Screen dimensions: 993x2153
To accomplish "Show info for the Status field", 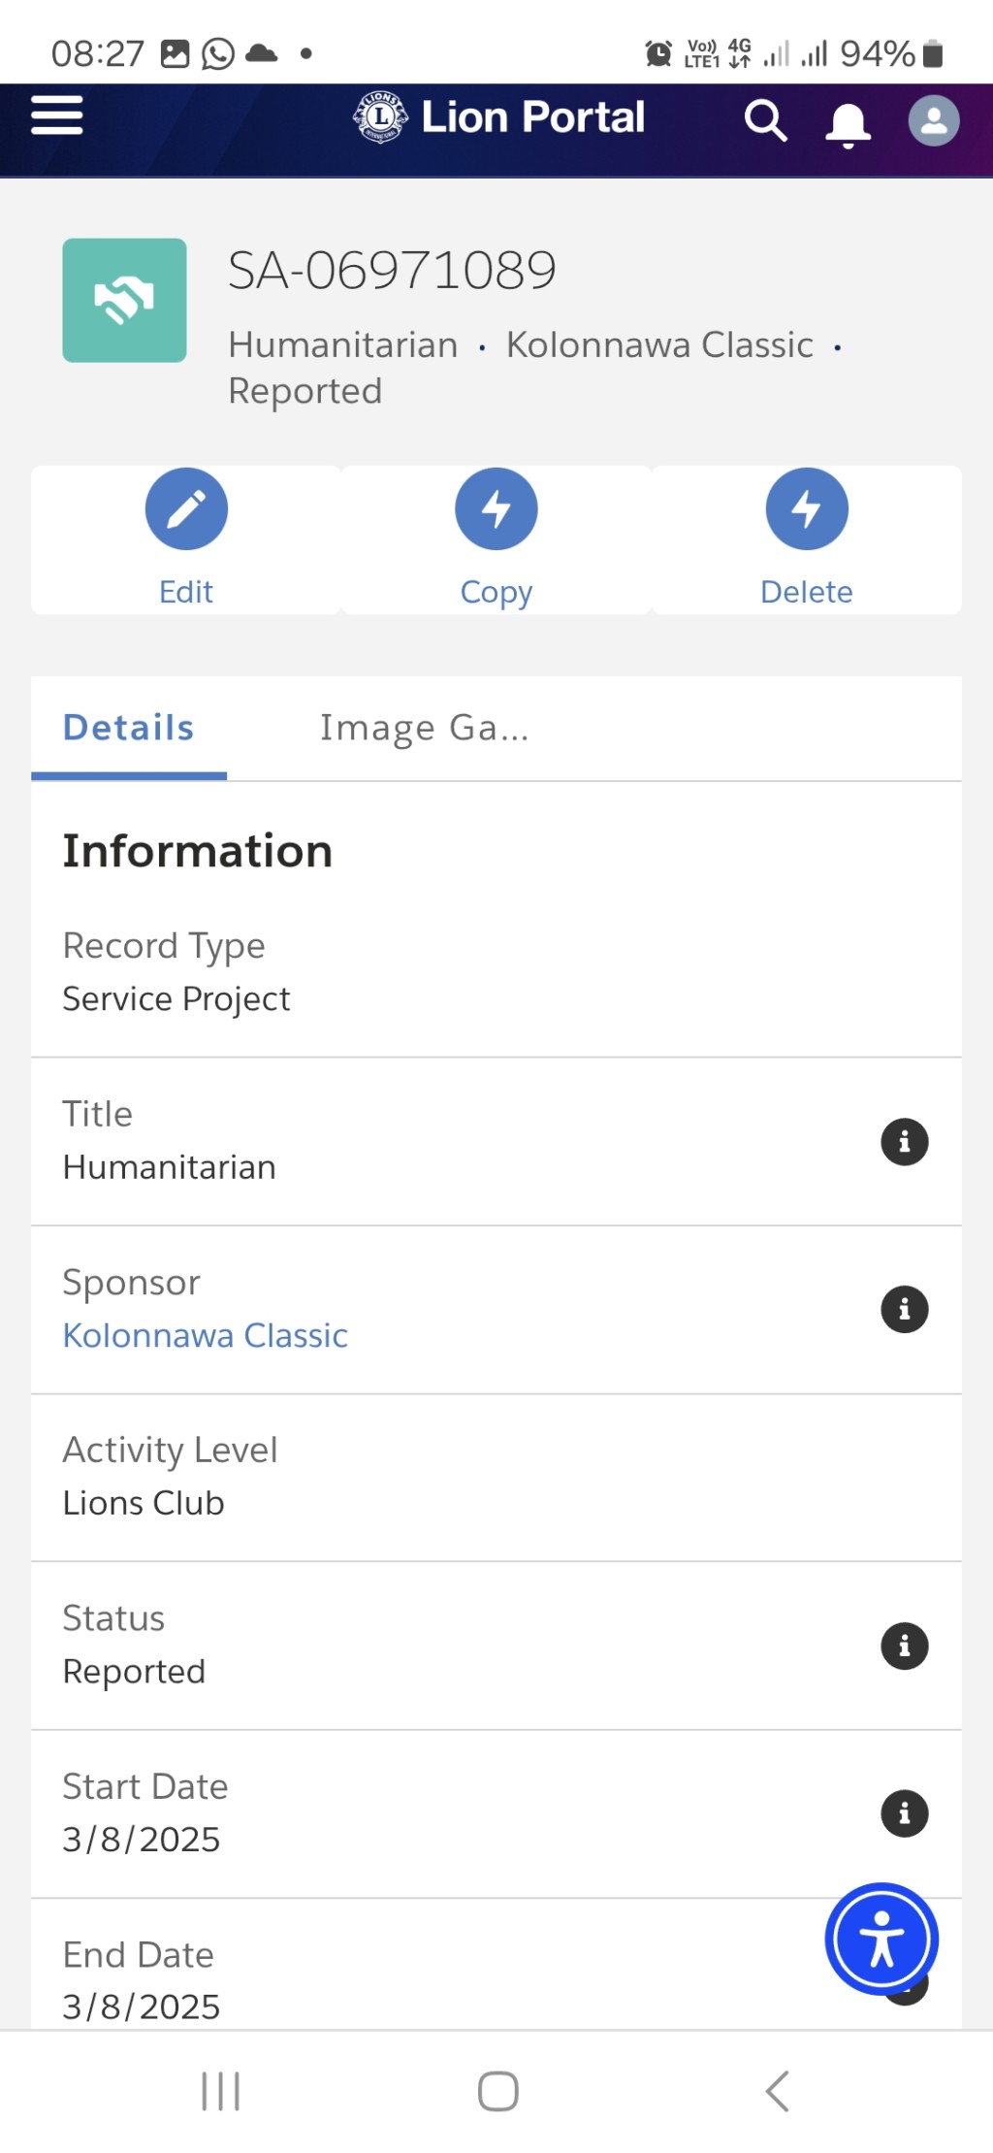I will click(904, 1647).
